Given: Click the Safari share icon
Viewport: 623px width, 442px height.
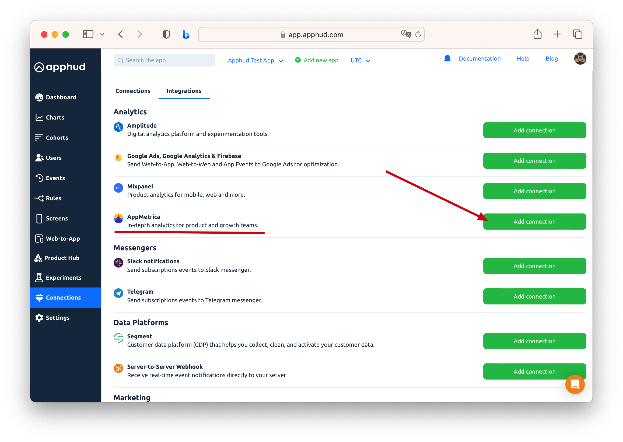Looking at the screenshot, I should [x=537, y=34].
